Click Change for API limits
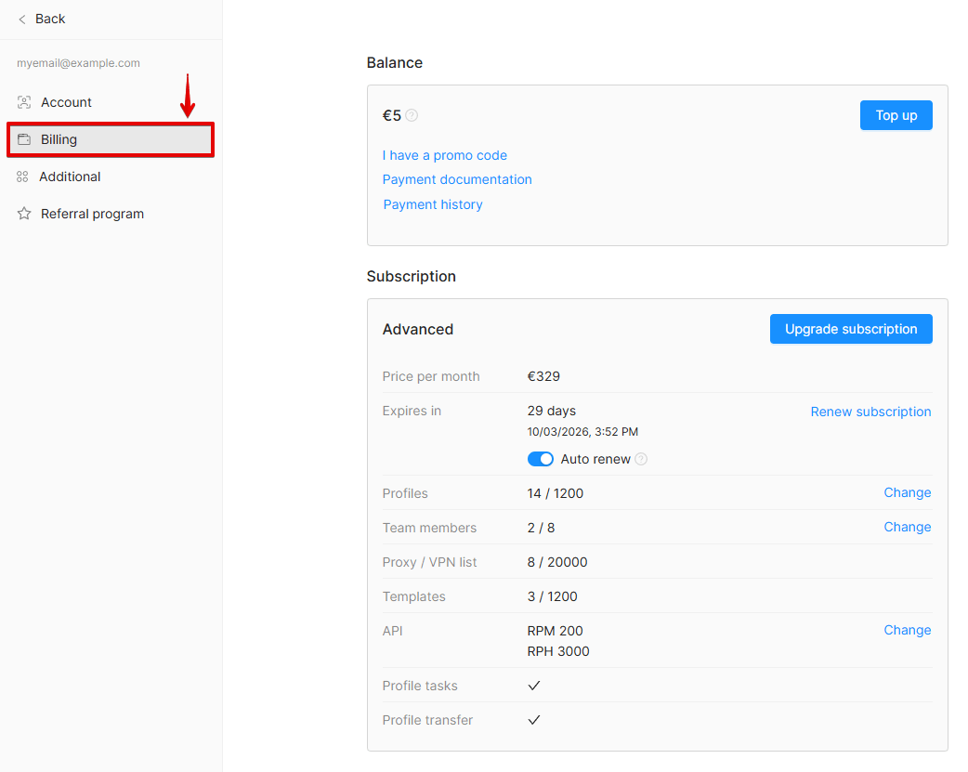The height and width of the screenshot is (772, 968). (x=908, y=631)
